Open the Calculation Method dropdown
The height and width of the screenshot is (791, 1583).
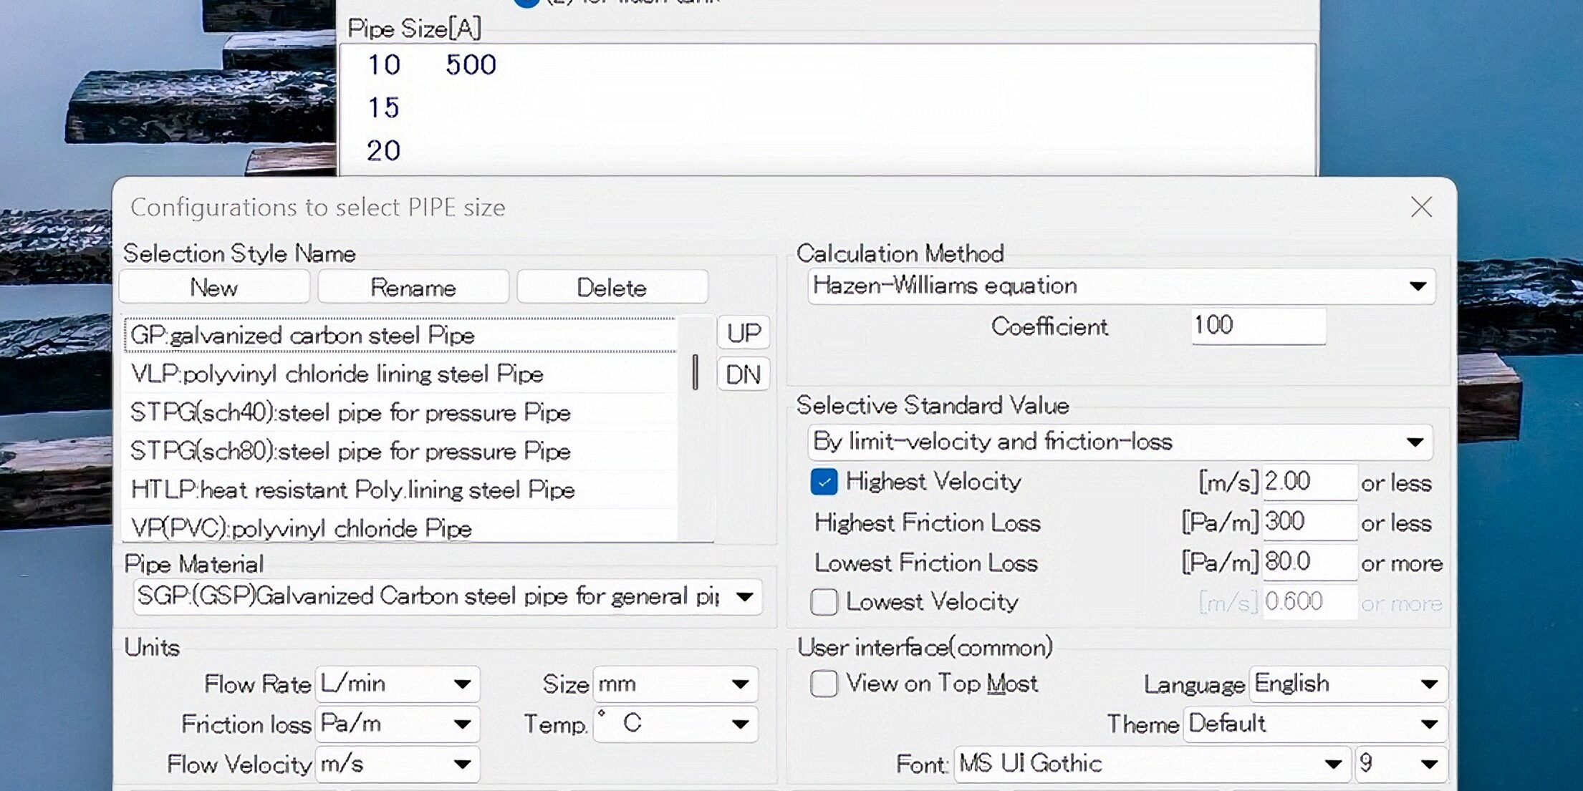click(x=1121, y=286)
